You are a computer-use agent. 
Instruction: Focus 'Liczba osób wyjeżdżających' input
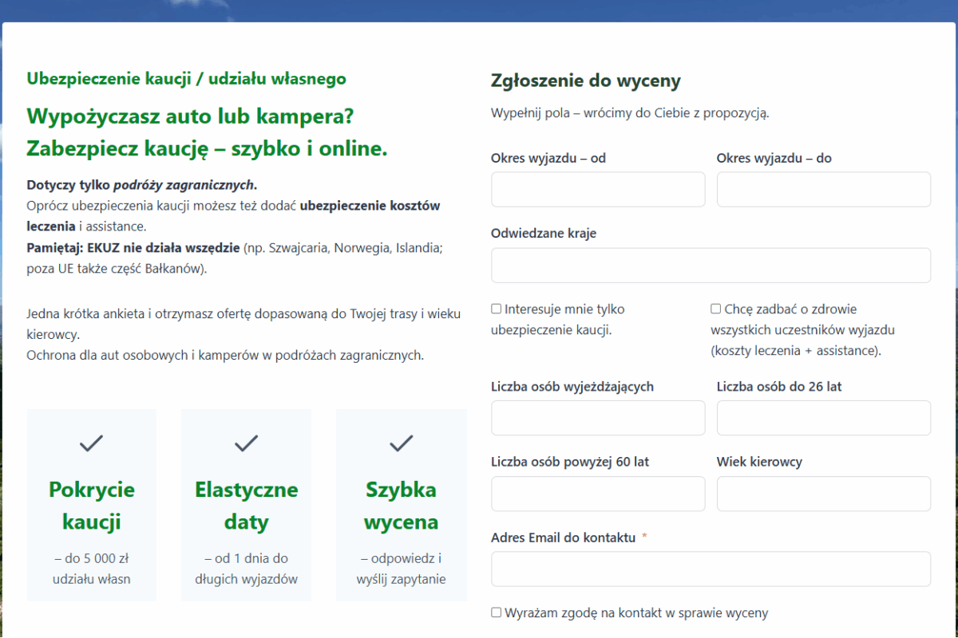pos(598,418)
